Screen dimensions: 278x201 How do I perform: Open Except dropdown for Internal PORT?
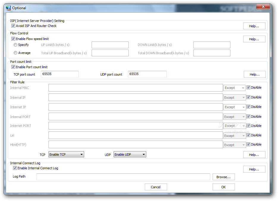click(235, 117)
